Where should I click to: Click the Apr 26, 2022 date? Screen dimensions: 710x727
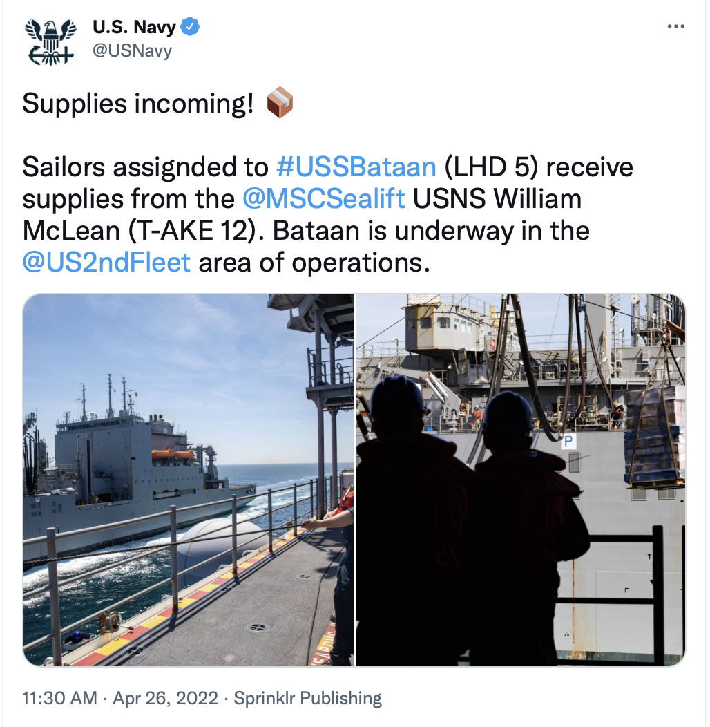pyautogui.click(x=166, y=698)
